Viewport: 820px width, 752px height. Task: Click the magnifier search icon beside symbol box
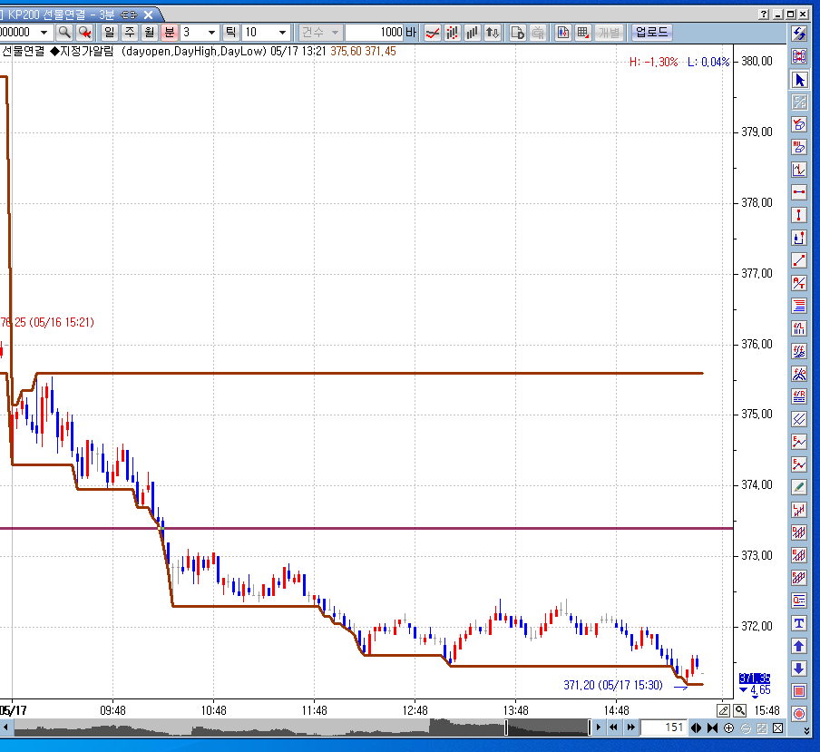(x=64, y=33)
